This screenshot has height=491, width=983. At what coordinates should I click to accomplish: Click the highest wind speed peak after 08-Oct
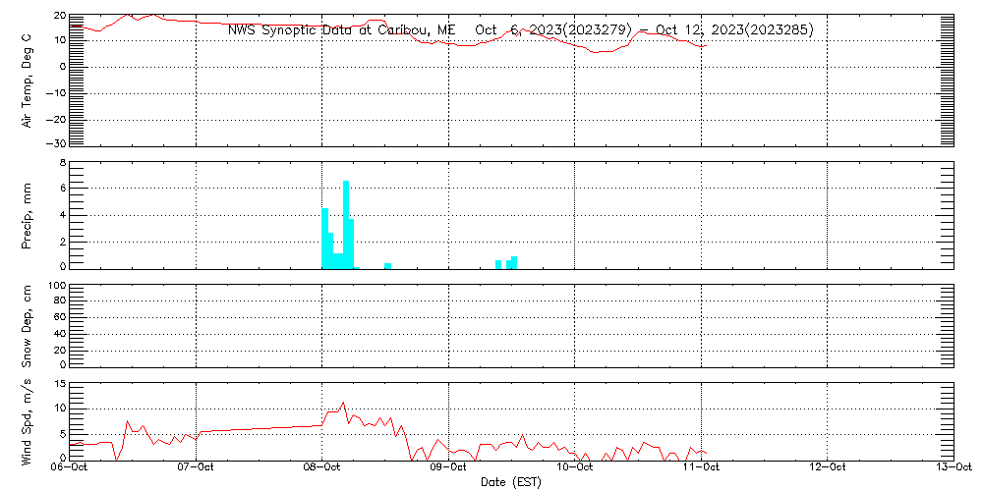tap(342, 403)
